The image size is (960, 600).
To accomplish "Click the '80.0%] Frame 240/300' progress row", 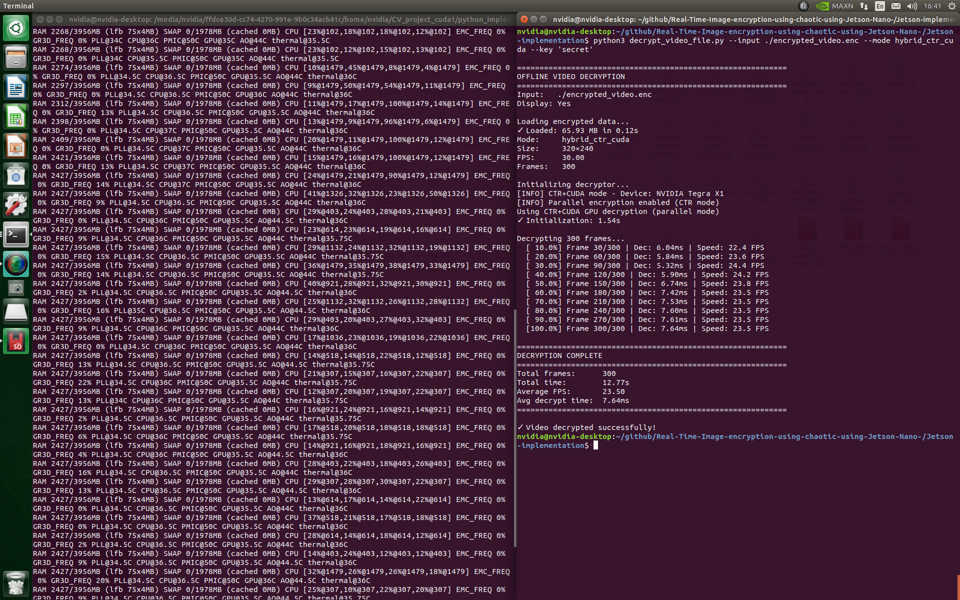I will 647,310.
